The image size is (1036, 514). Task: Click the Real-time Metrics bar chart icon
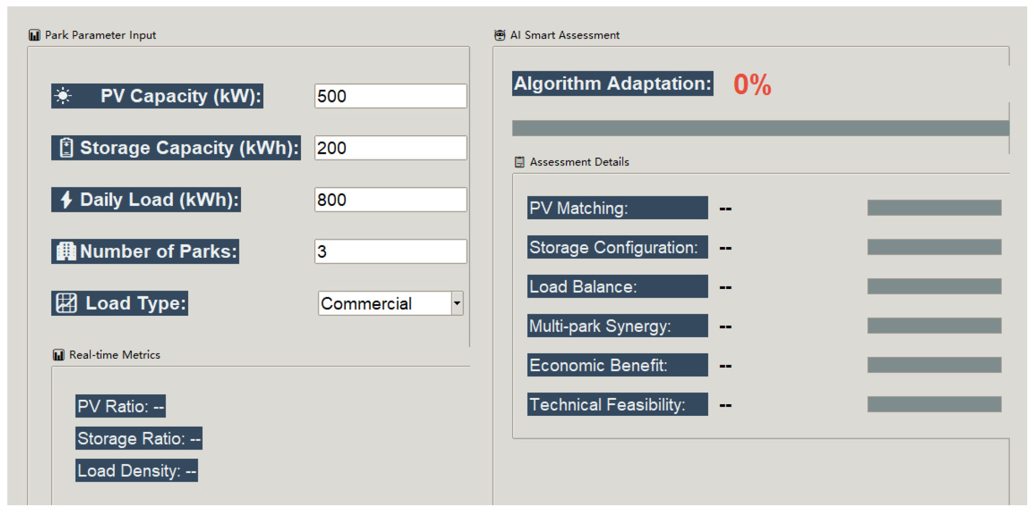click(x=59, y=355)
